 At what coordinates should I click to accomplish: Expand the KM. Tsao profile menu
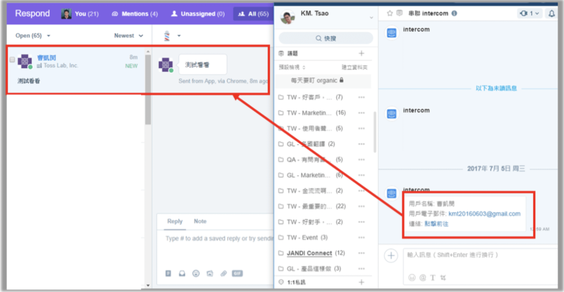pyautogui.click(x=371, y=17)
